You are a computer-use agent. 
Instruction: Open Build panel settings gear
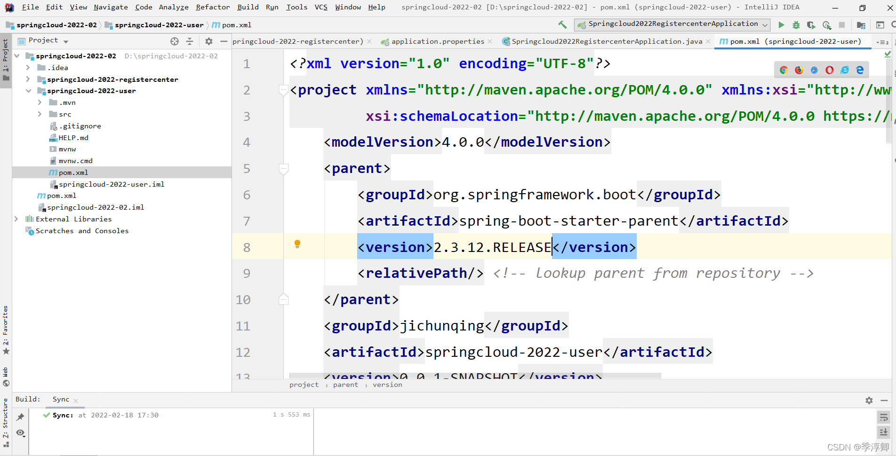869,401
